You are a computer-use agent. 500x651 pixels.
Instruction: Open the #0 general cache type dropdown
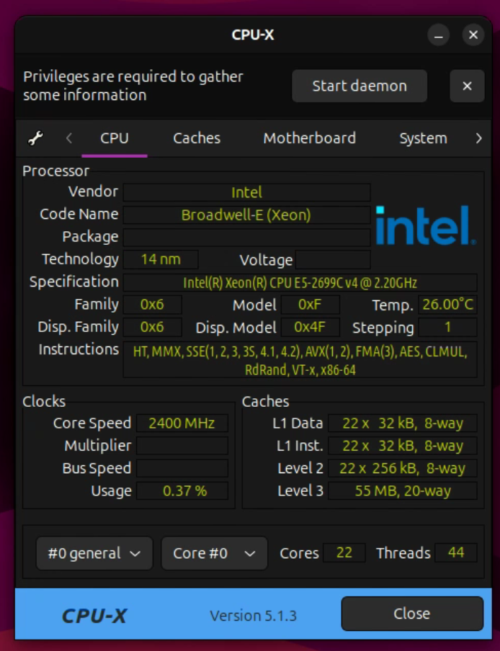tap(94, 553)
